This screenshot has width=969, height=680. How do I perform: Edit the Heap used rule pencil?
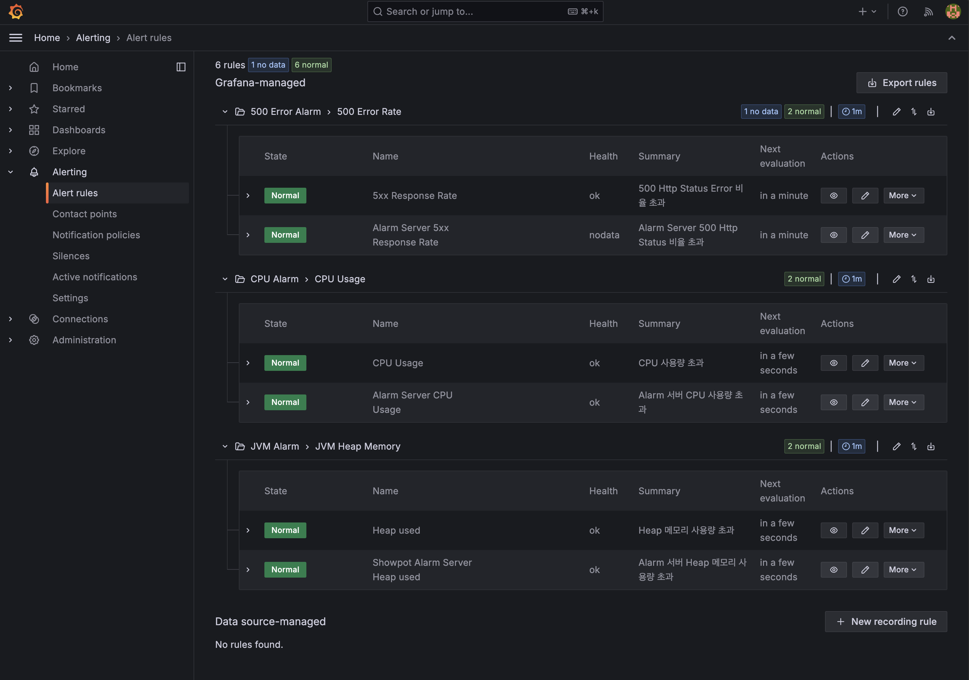pyautogui.click(x=865, y=530)
